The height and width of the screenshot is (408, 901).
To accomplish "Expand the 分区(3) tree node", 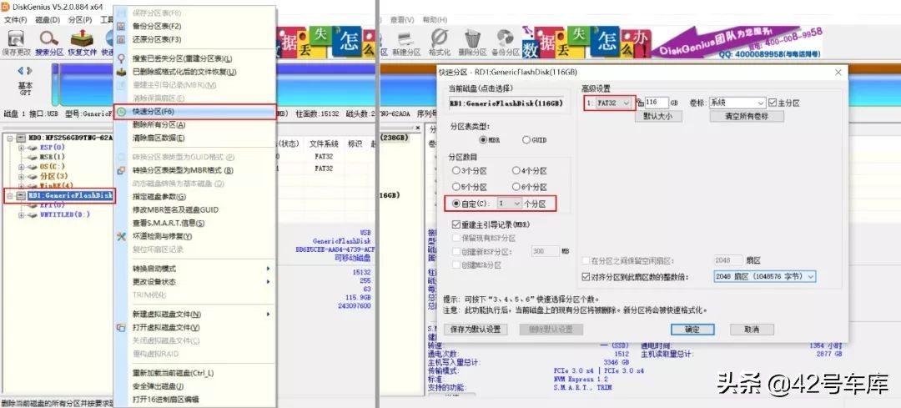I will coord(21,176).
